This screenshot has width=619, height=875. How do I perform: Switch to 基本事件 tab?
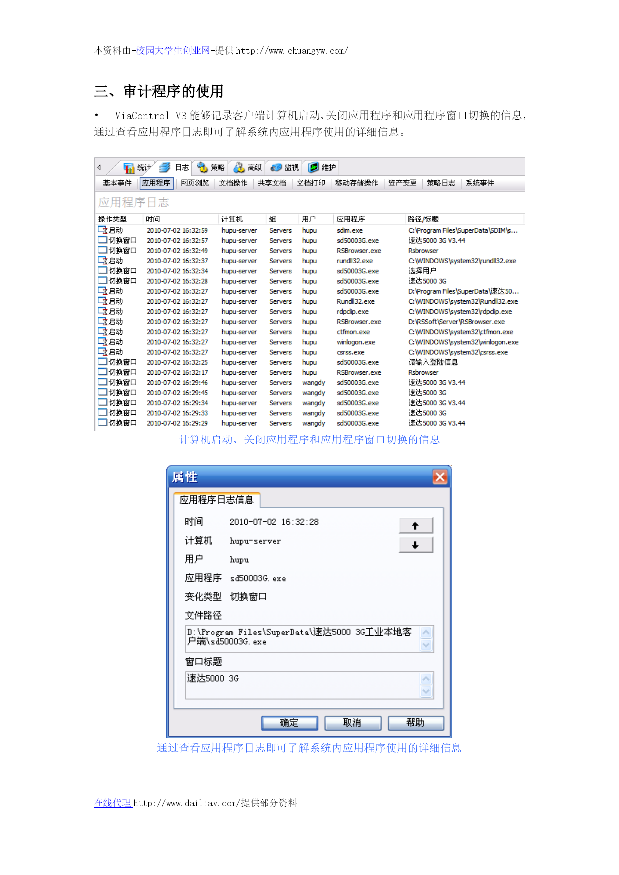pyautogui.click(x=117, y=183)
